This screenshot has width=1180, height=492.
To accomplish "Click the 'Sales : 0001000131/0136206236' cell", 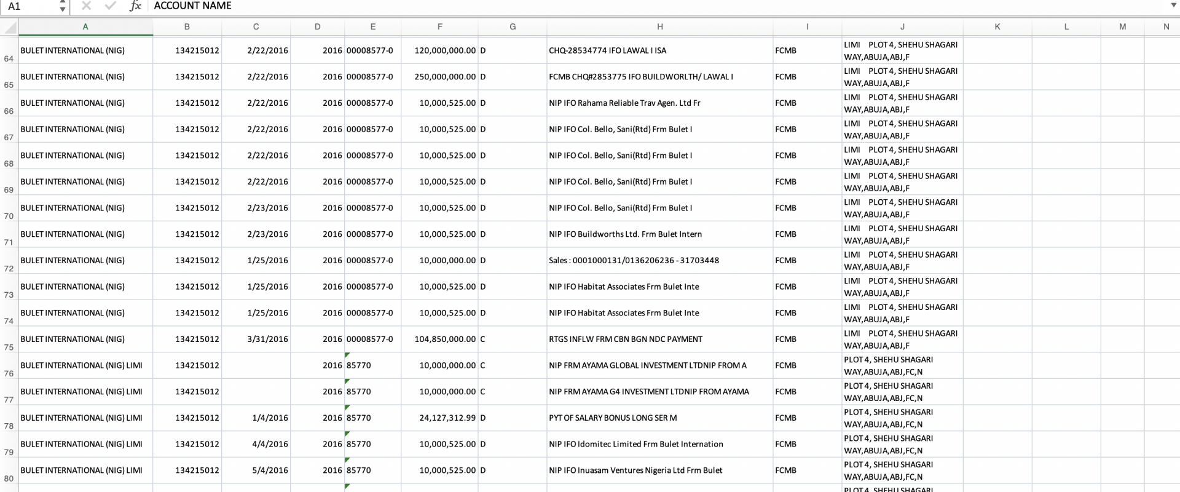I will [x=660, y=260].
